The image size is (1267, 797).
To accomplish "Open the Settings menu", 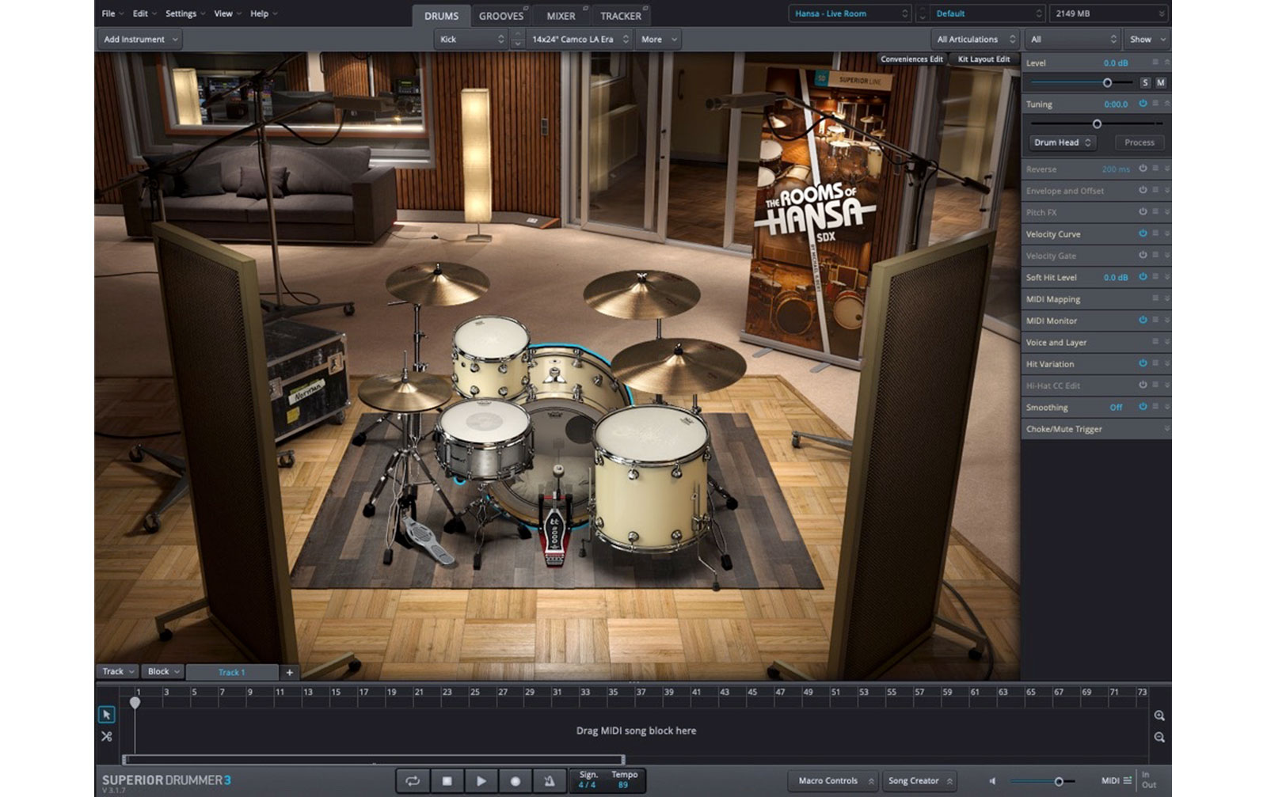I will (185, 13).
